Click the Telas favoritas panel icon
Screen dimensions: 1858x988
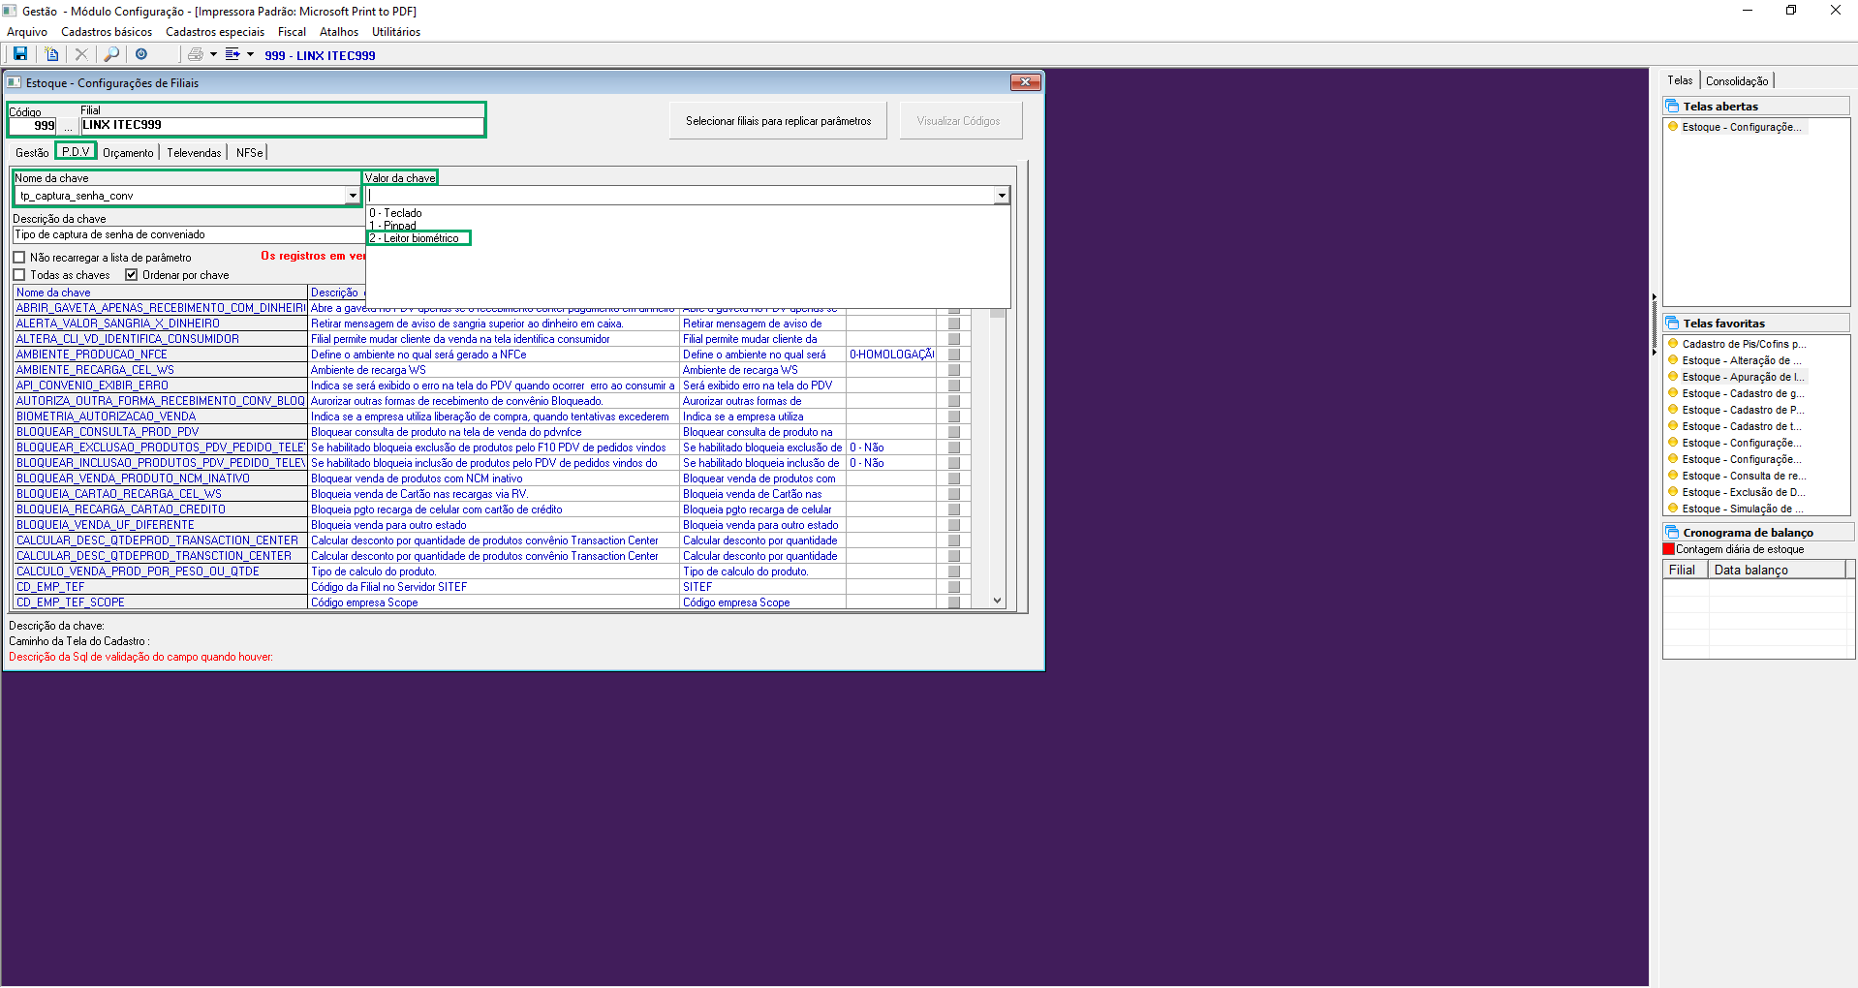(1672, 323)
